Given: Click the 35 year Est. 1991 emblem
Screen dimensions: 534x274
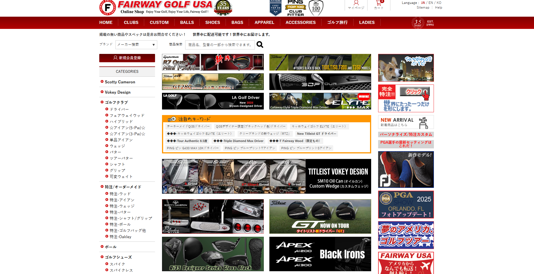Looking at the screenshot, I should tap(423, 23).
